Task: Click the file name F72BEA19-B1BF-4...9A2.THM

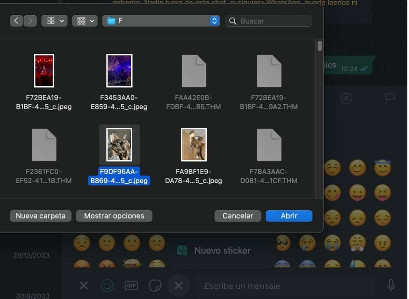Action: (x=269, y=102)
